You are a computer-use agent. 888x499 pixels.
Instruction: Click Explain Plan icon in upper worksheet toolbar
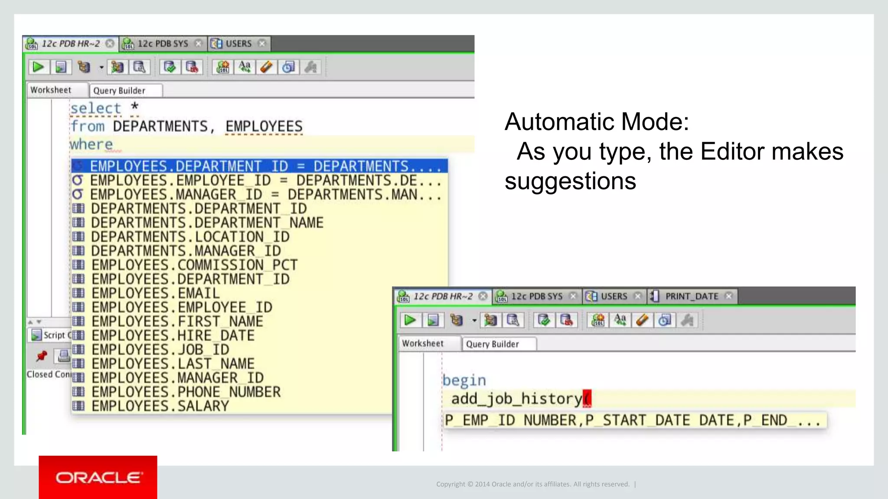[84, 67]
